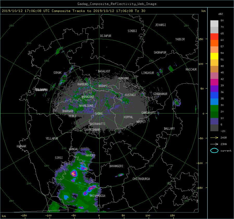Select the NARAGUND city label
The height and width of the screenshot is (219, 234).
point(88,97)
